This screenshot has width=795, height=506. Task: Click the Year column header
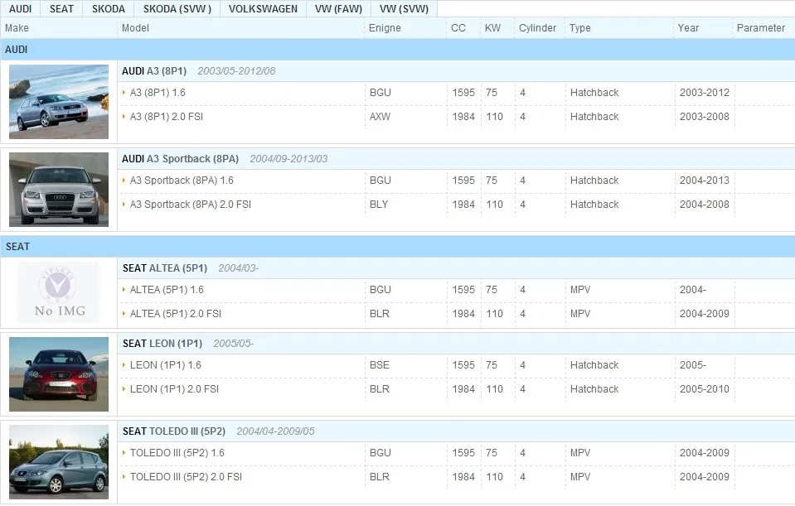(689, 28)
